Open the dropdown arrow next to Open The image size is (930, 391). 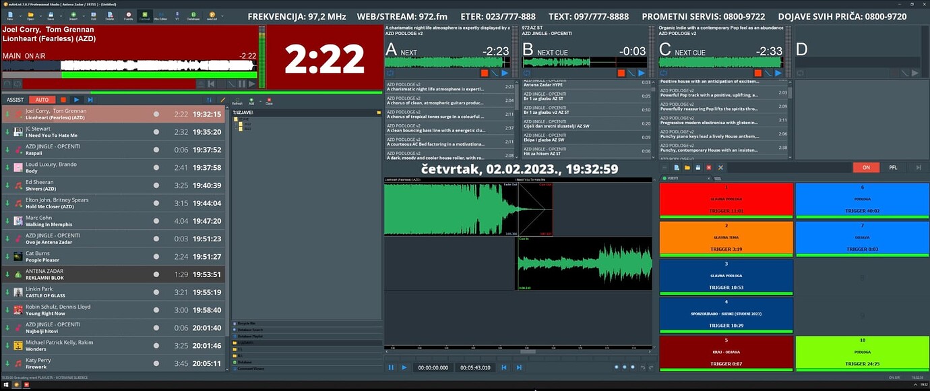[x=40, y=15]
